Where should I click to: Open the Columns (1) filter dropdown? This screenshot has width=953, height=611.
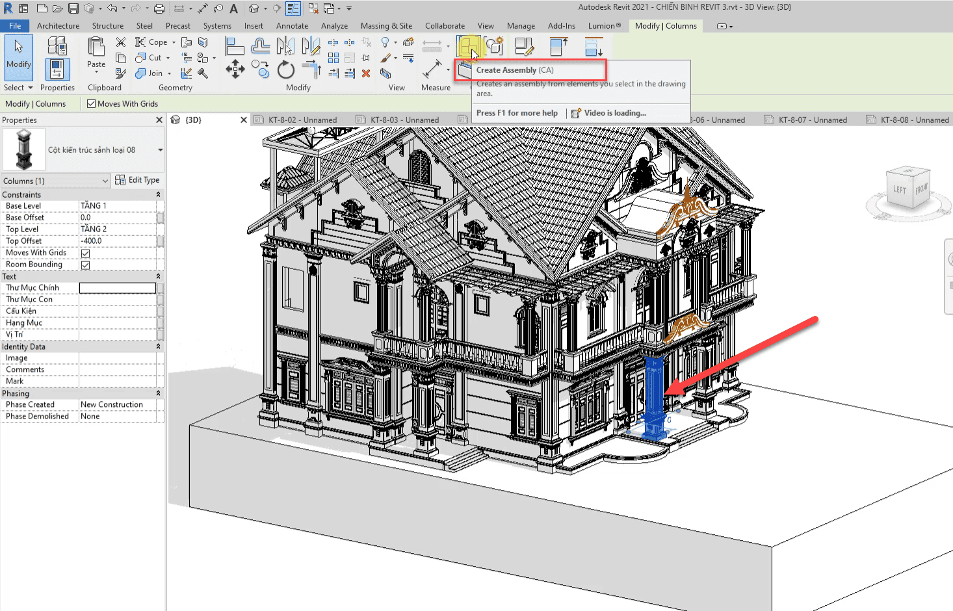coord(105,181)
